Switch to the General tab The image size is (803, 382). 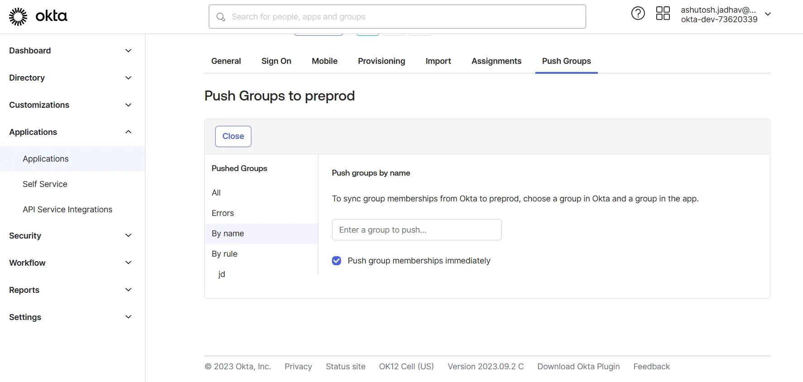(x=226, y=61)
